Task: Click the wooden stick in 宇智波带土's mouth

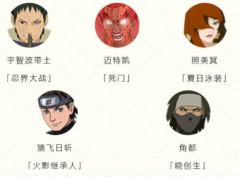Action: click(30, 40)
